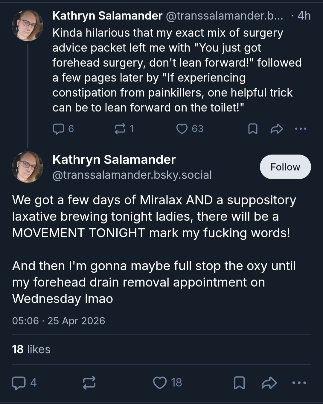
Task: Share the parent surgery advice post
Action: pos(277,129)
